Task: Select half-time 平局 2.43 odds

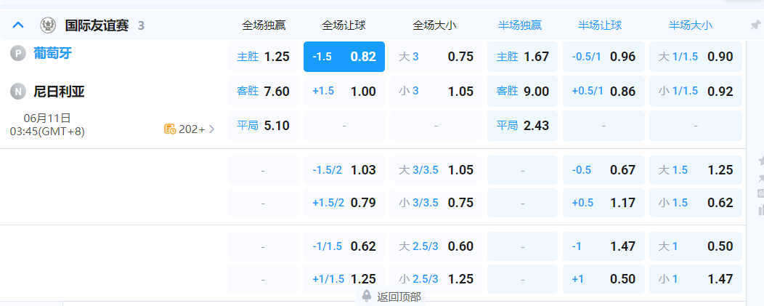Action: tap(522, 126)
